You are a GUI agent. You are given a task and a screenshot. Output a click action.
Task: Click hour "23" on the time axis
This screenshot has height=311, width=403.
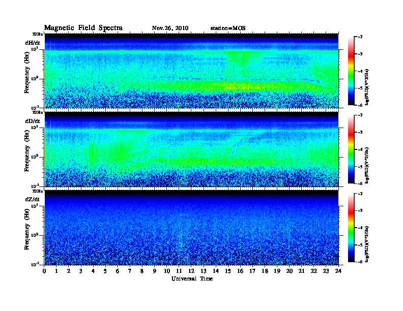(x=326, y=271)
